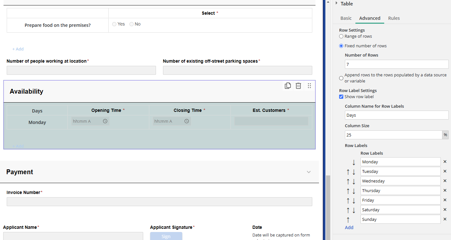Collapse the Payment section chevron
The width and height of the screenshot is (451, 240).
click(x=309, y=172)
